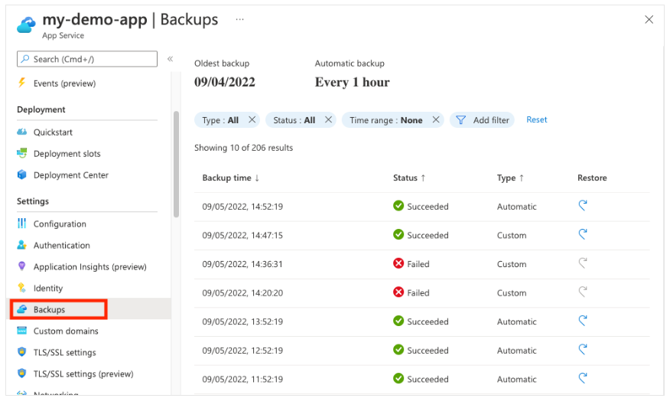This screenshot has height=408, width=670.
Task: Collapse the sidebar with the double chevron
Action: (x=170, y=59)
